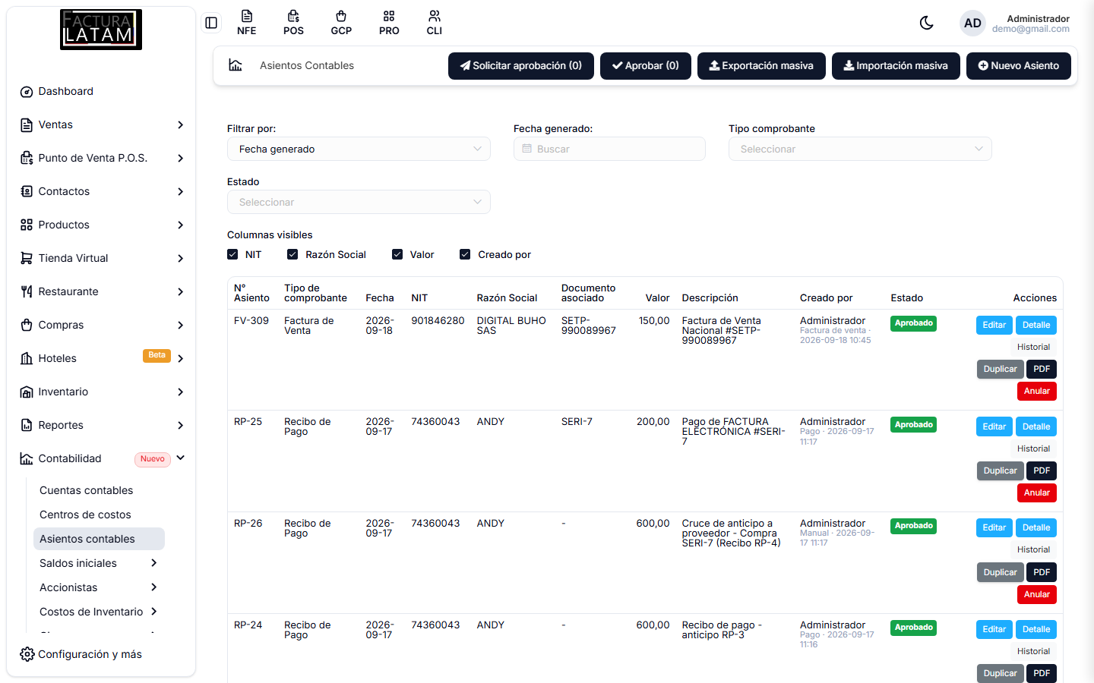Image resolution: width=1094 pixels, height=683 pixels.
Task: Click the Factura Latam logo
Action: pos(101,30)
